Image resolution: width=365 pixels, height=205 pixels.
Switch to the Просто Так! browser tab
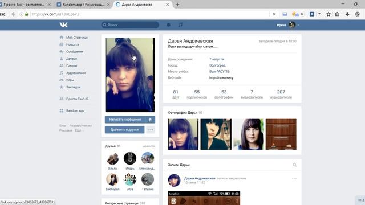[24, 5]
